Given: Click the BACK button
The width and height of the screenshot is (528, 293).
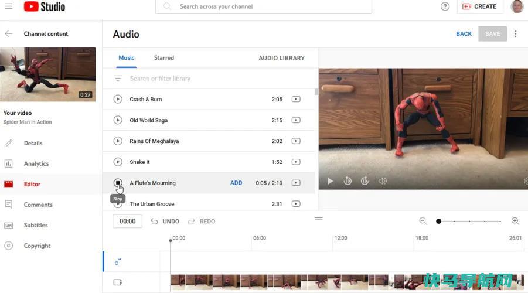Looking at the screenshot, I should click(464, 34).
